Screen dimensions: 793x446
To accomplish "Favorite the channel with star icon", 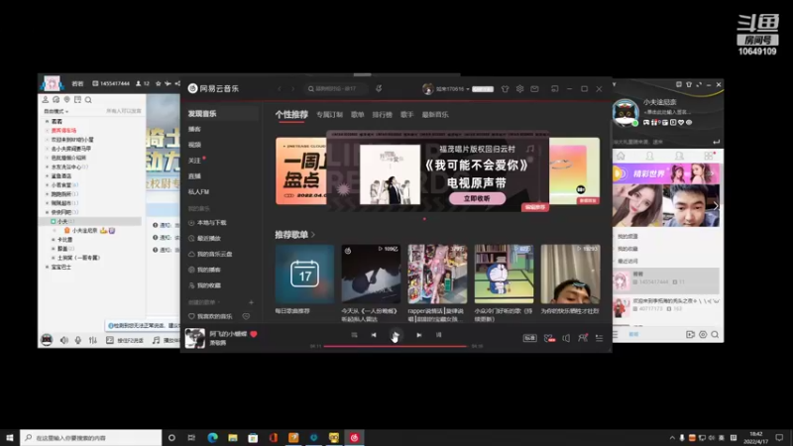I will (x=159, y=83).
